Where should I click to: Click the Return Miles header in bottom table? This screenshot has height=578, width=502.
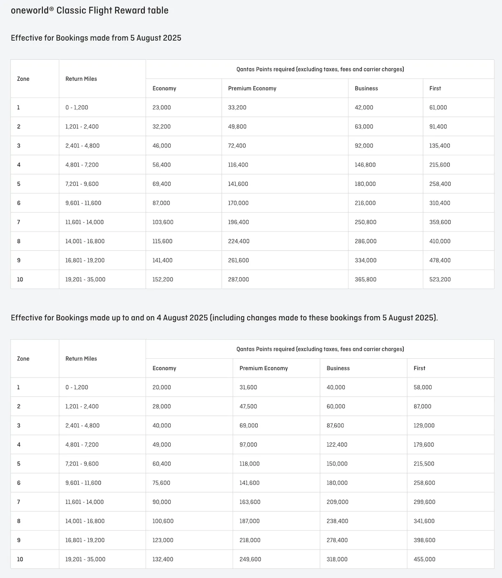coord(81,359)
